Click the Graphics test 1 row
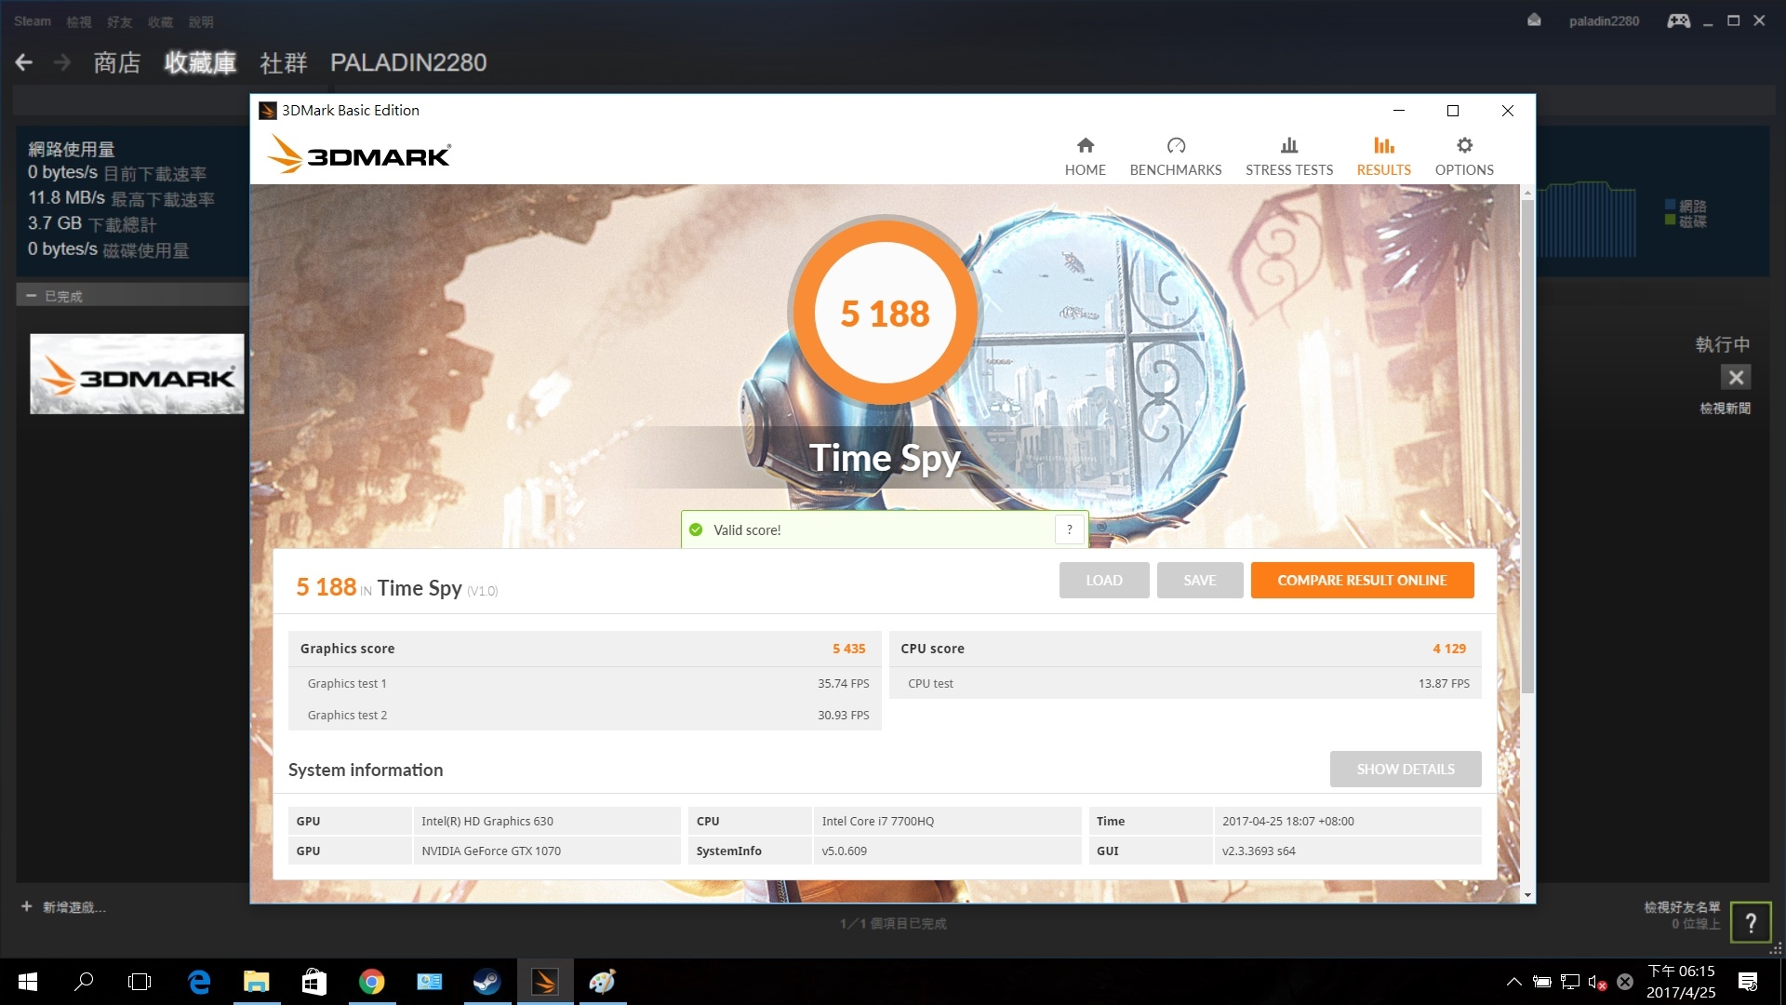This screenshot has width=1786, height=1005. (x=585, y=683)
